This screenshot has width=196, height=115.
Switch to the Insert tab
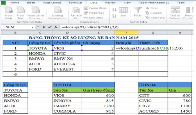click(31, 3)
